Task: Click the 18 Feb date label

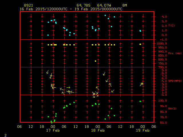Action: [98, 130]
